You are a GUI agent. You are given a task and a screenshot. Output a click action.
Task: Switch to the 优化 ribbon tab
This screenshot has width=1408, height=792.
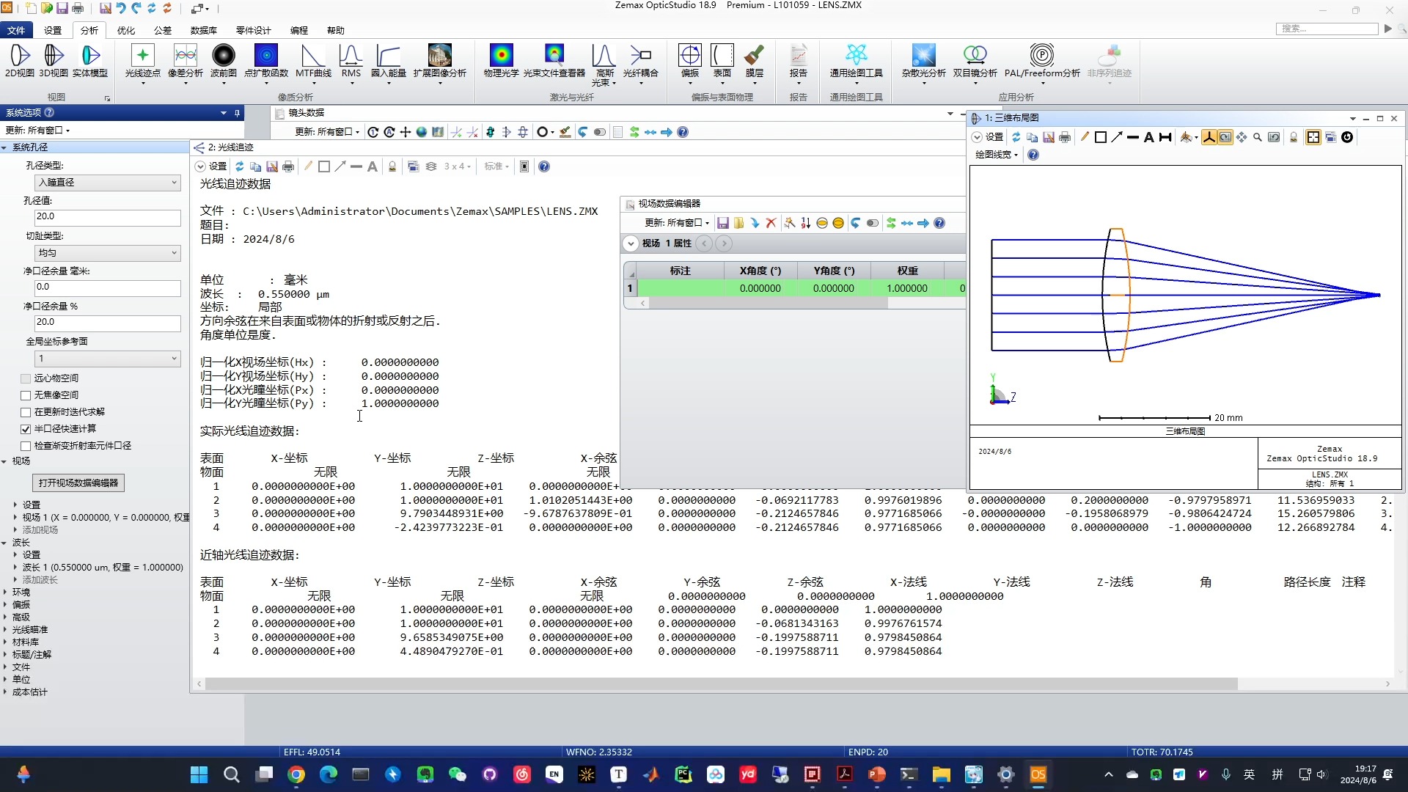tap(126, 30)
